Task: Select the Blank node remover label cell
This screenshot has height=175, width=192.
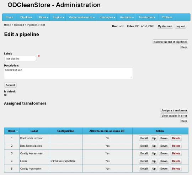Action: pos(34,138)
